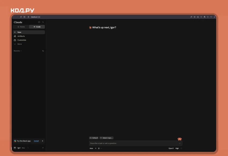Click the orange starburst icon by greeting
Viewport: 228px width, 156px height.
[90, 27]
